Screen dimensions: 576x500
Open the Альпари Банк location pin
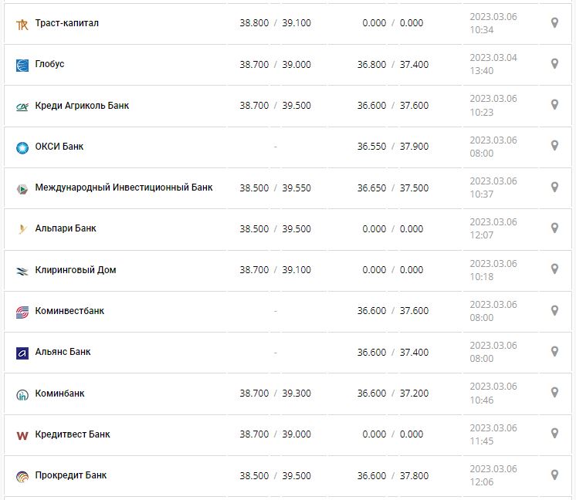[554, 228]
